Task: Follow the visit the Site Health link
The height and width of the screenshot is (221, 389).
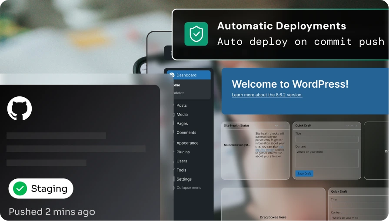Action: (x=269, y=148)
